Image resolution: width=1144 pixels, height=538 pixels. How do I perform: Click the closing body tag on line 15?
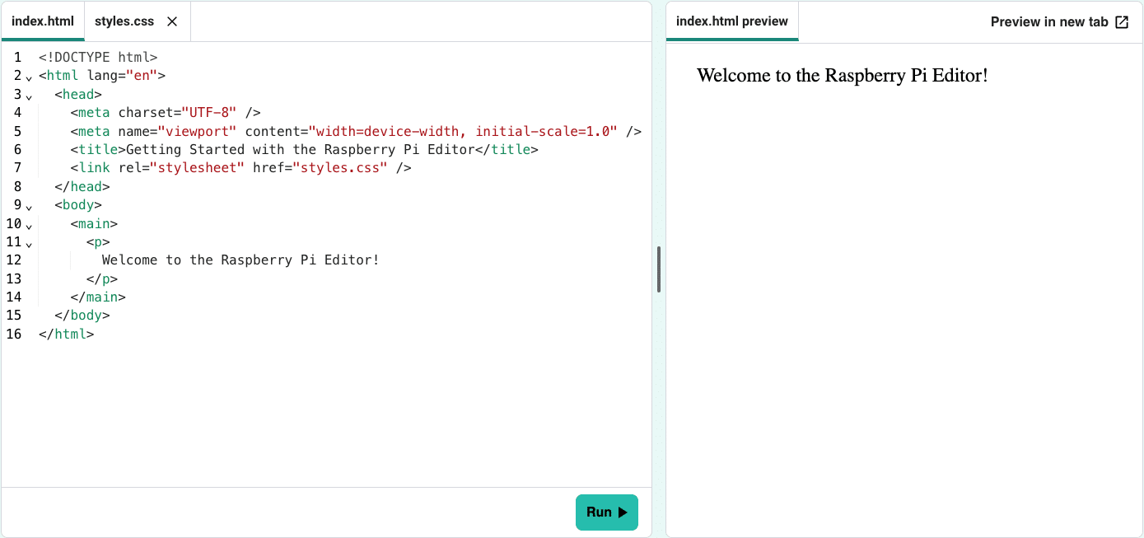(82, 316)
